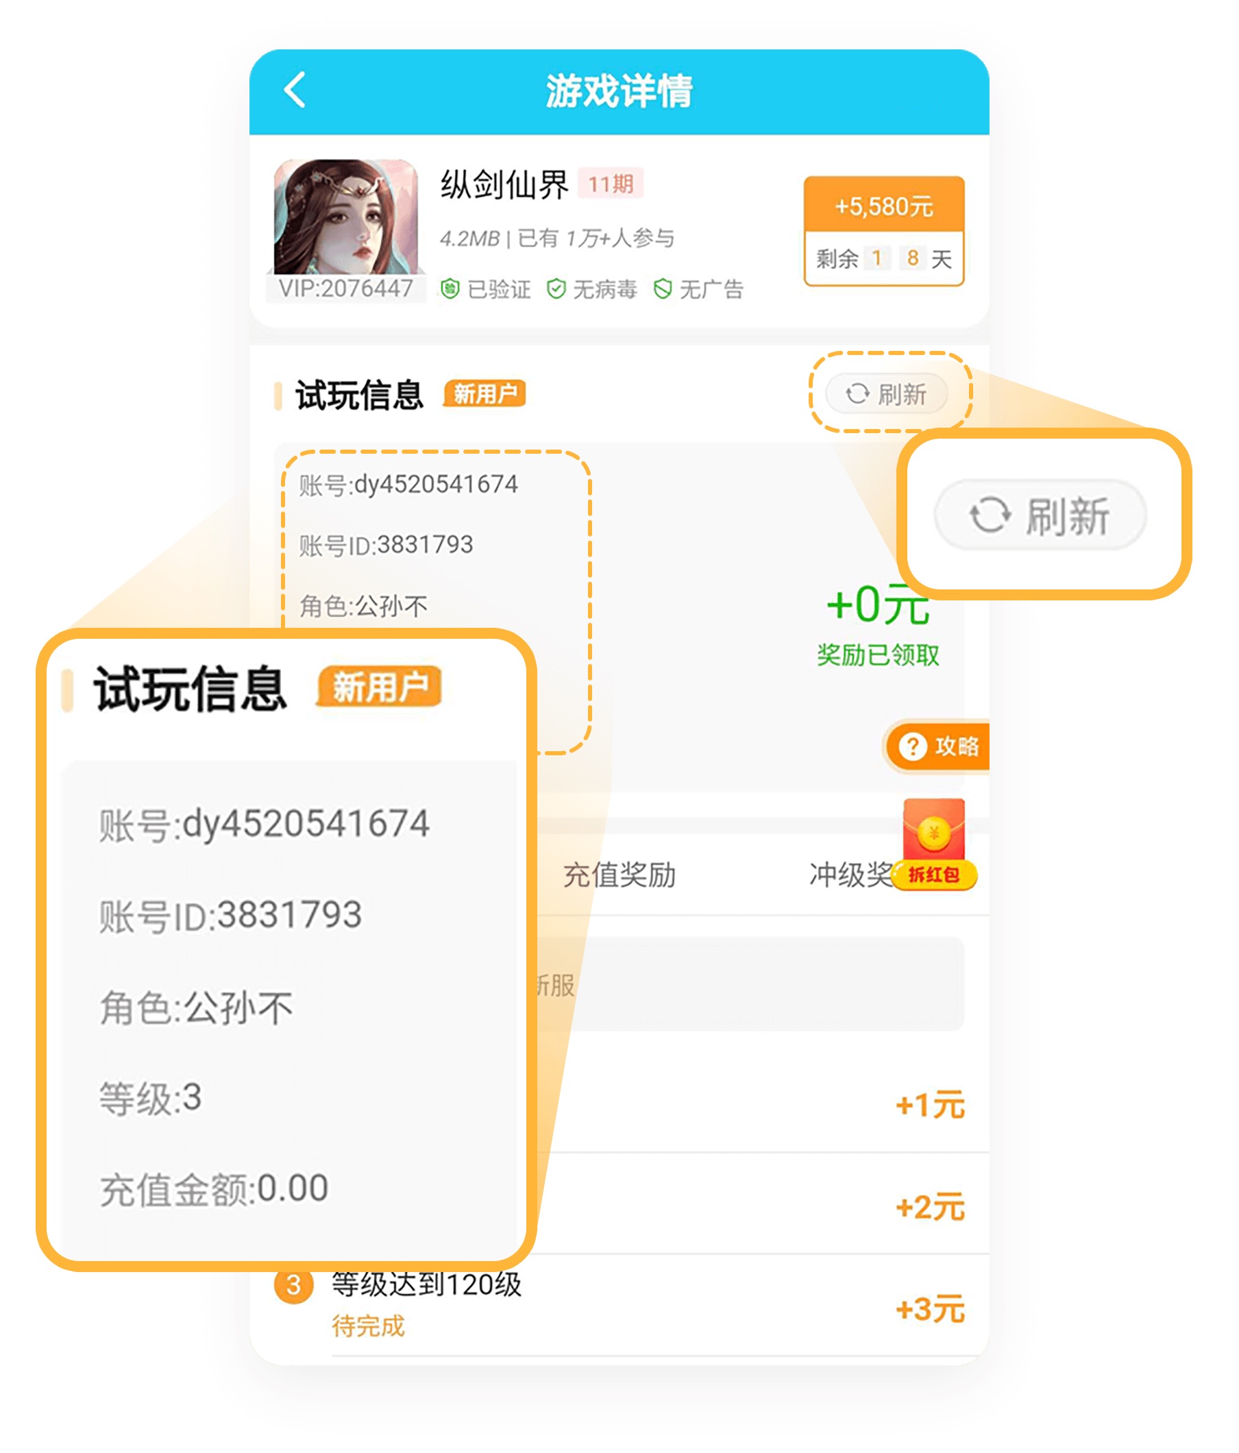Open the 攻略 guide help button
1239x1453 pixels.
point(937,746)
